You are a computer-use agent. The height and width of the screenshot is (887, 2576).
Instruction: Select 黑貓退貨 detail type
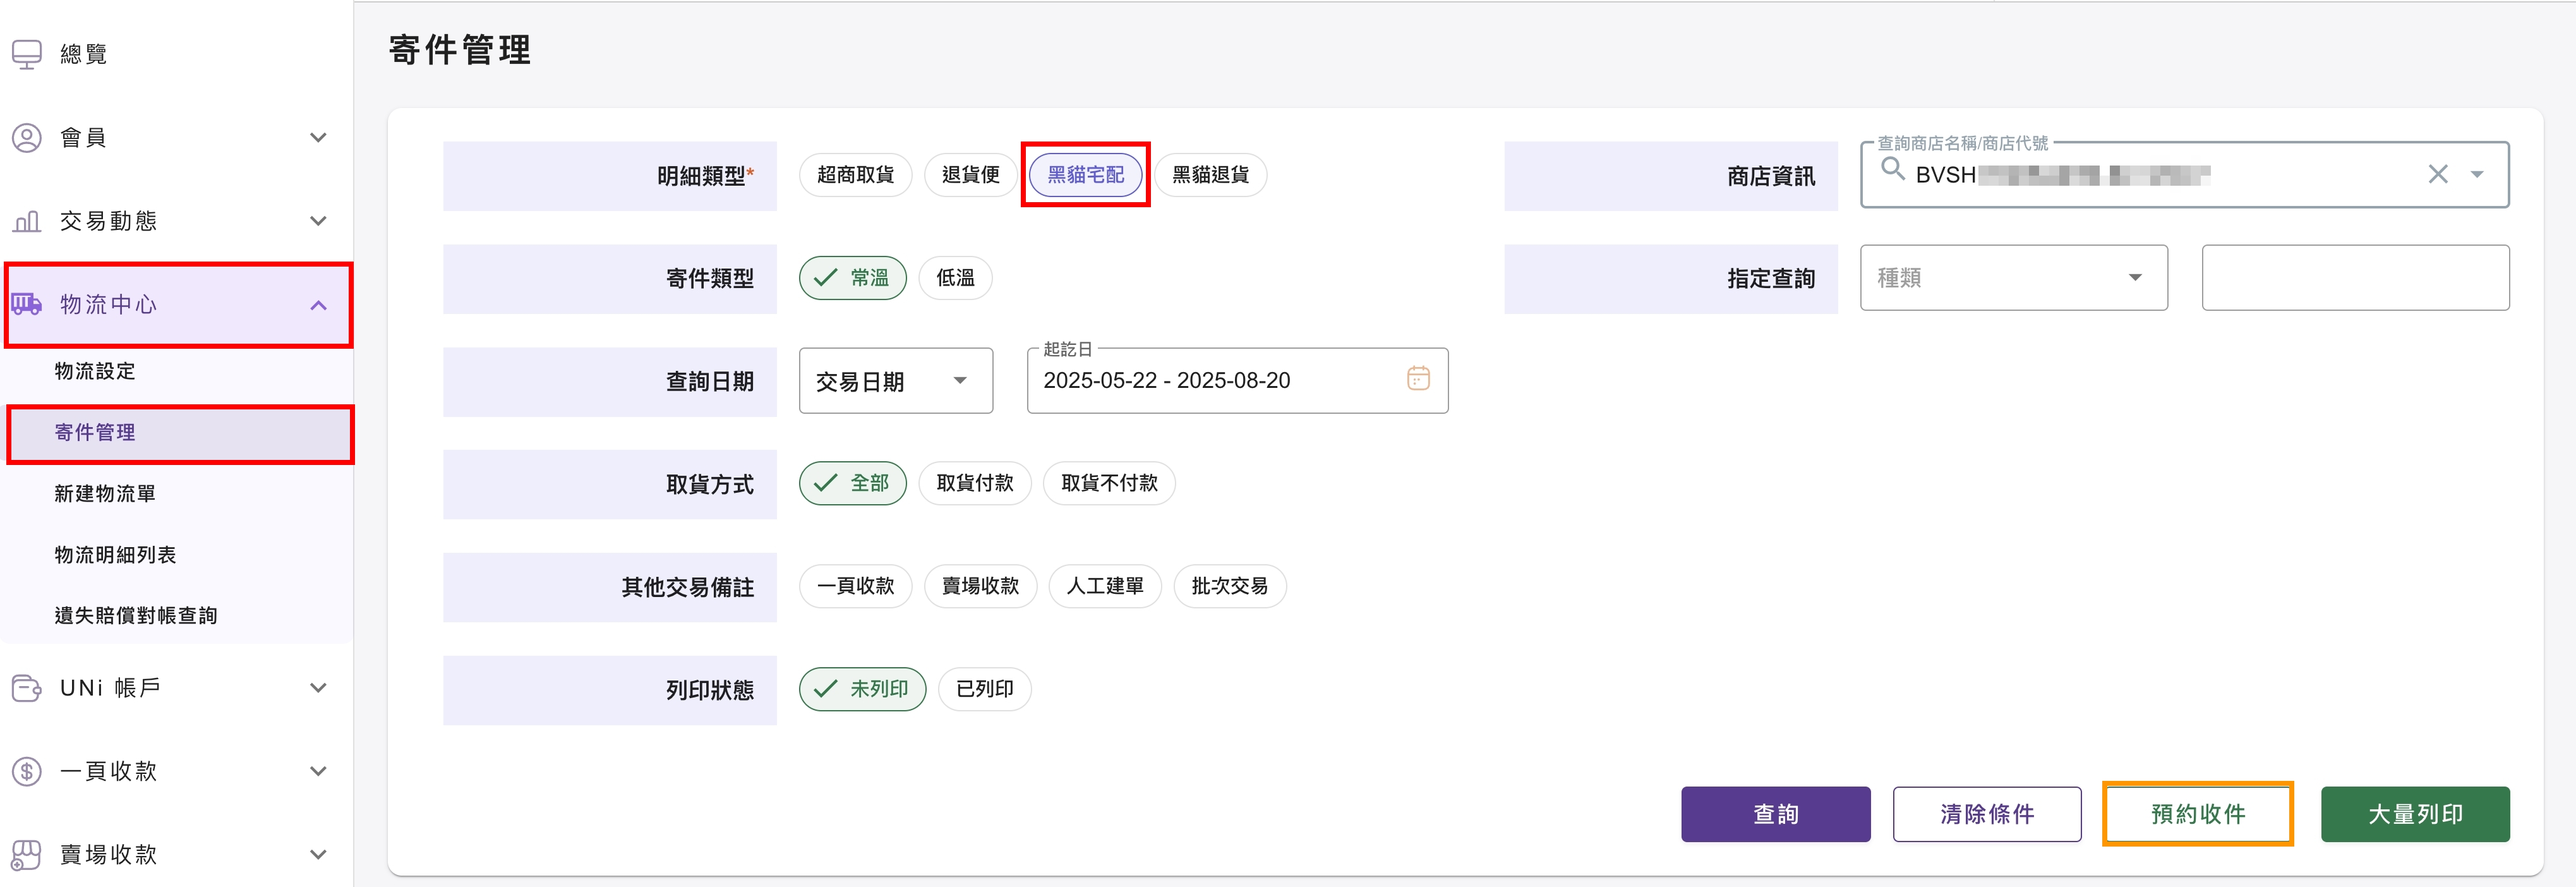tap(1210, 175)
